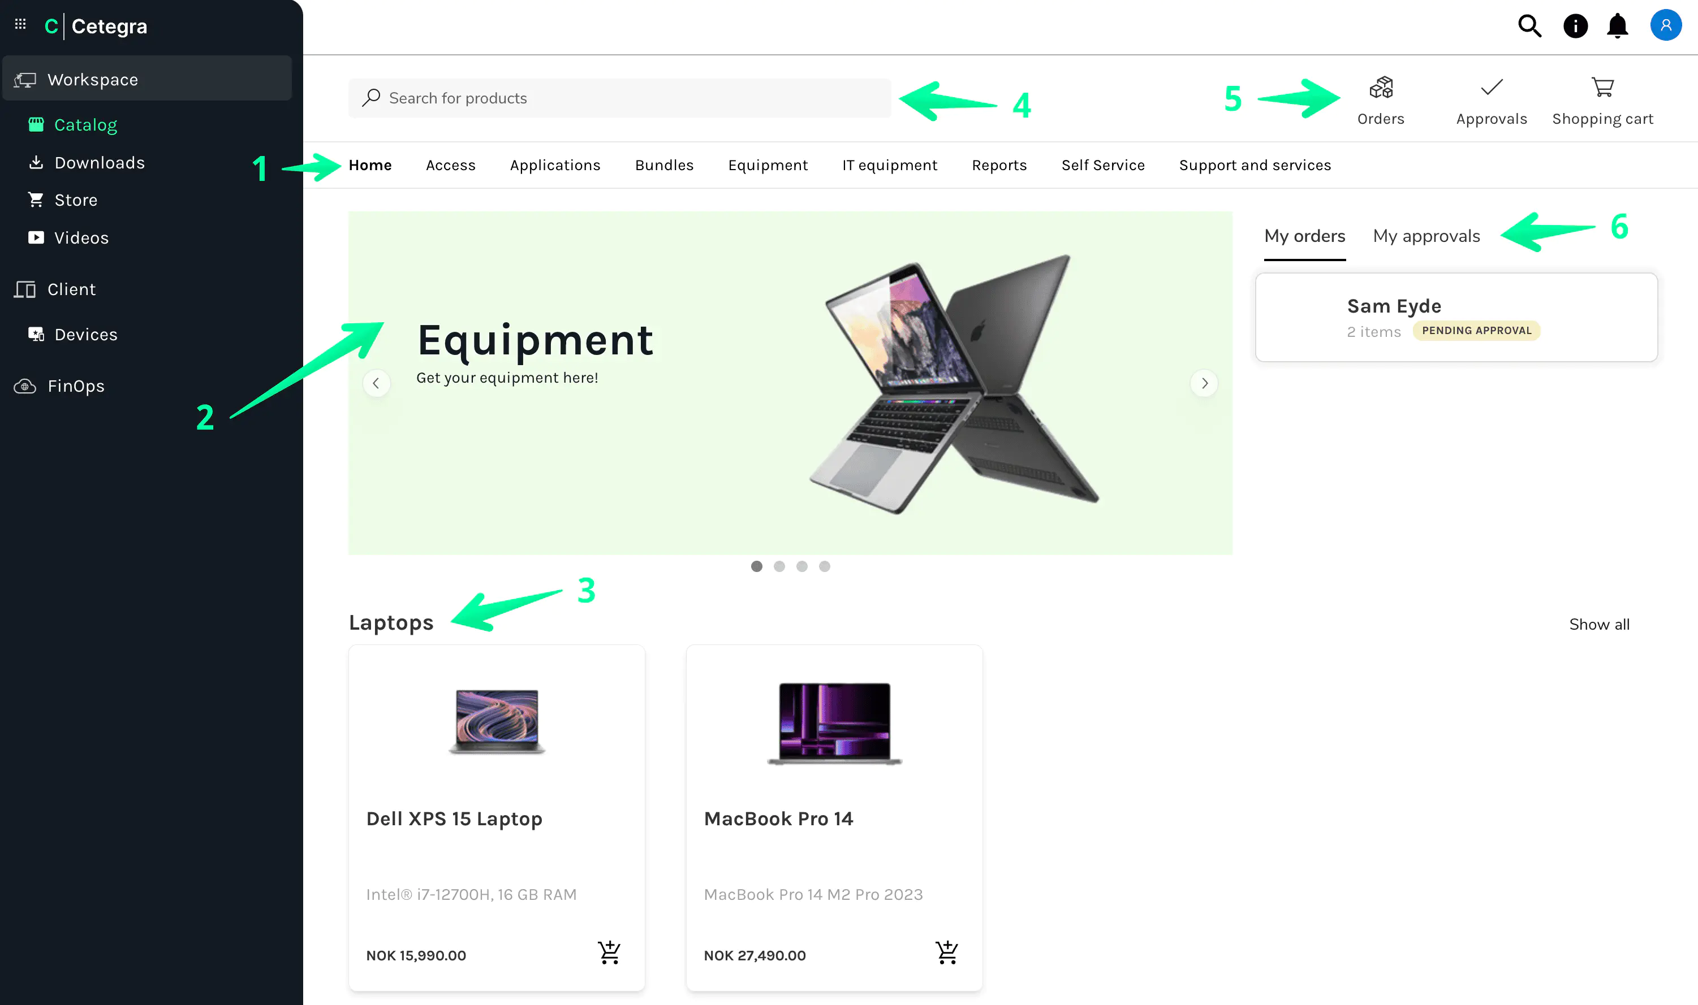1698x1005 pixels.
Task: Open the info circle icon
Action: point(1575,26)
